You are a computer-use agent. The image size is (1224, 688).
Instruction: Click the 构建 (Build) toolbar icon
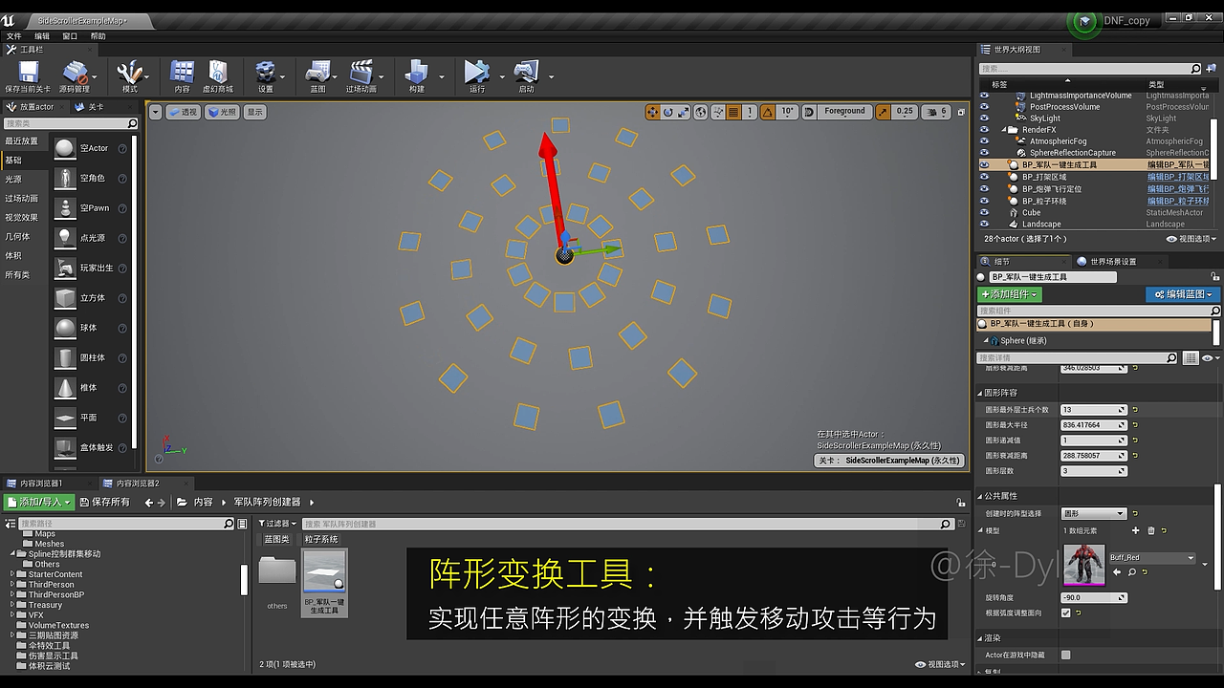[x=418, y=75]
